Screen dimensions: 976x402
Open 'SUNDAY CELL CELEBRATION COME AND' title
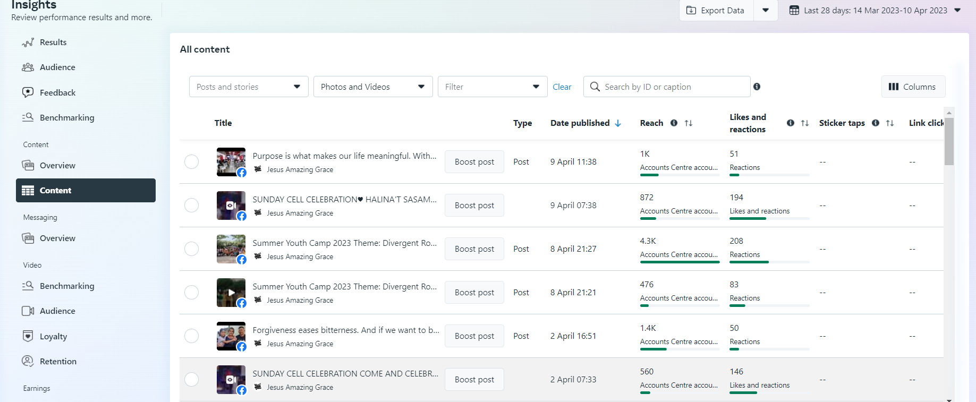pyautogui.click(x=345, y=373)
